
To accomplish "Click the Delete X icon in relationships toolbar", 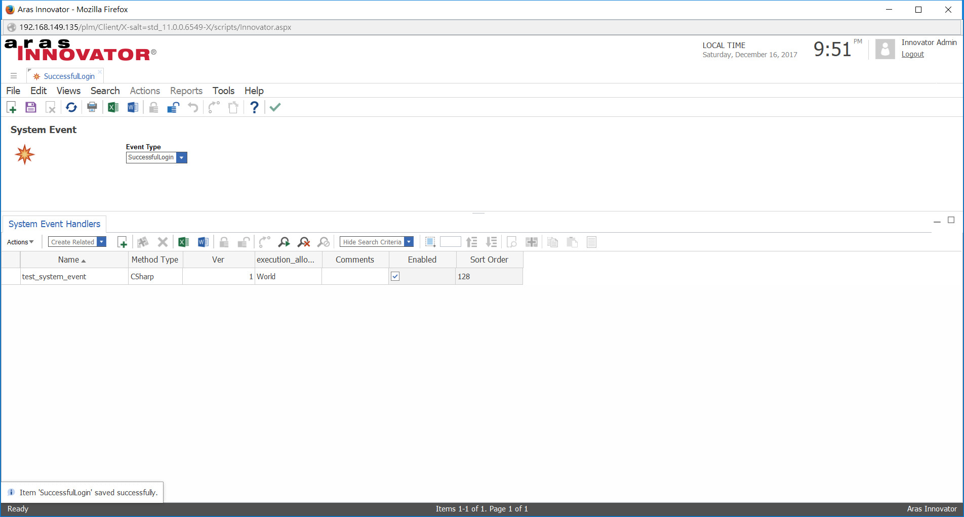I will pos(163,242).
